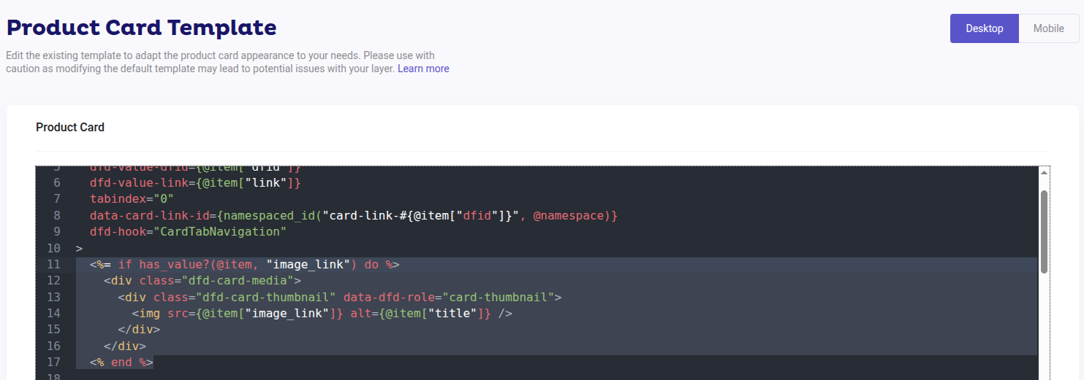Click line number 15 in gutter
This screenshot has width=1084, height=380.
click(53, 329)
